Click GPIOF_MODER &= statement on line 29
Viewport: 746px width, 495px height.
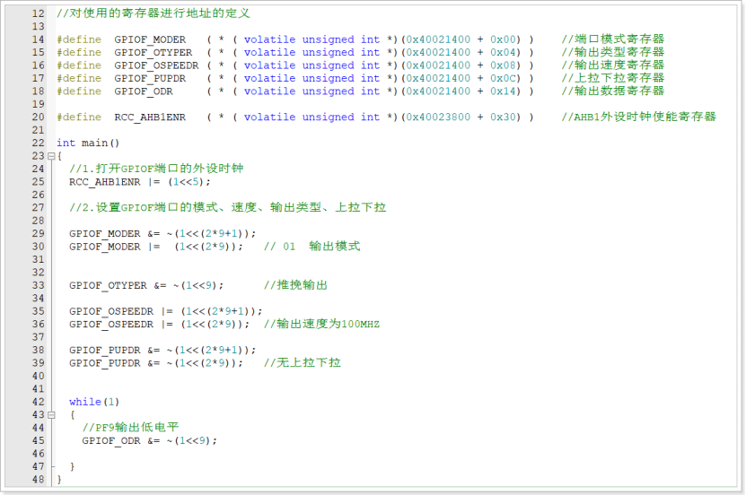coord(162,234)
